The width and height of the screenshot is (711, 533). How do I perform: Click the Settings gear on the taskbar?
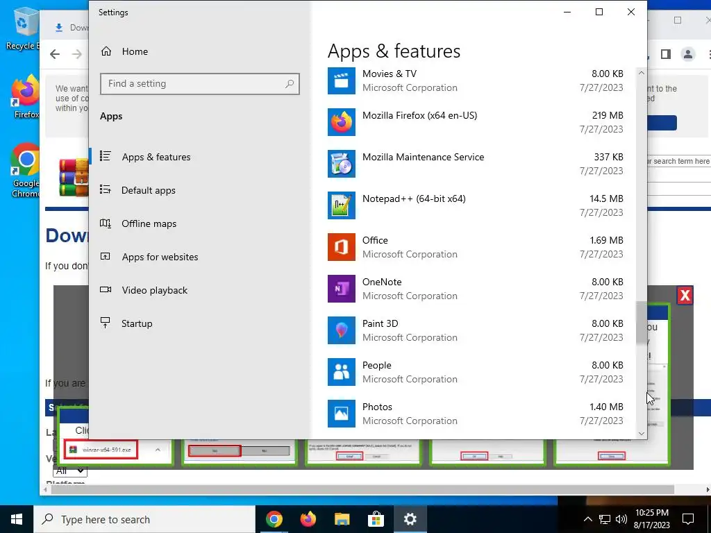(x=410, y=519)
